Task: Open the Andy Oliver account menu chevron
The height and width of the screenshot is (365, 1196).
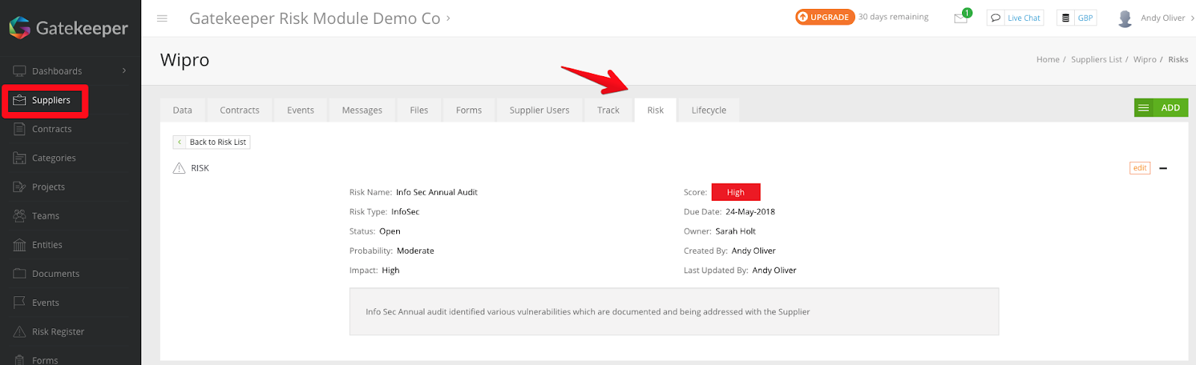Action: click(1192, 18)
